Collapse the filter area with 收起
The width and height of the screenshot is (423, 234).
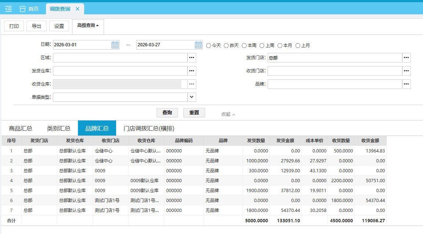pyautogui.click(x=228, y=114)
